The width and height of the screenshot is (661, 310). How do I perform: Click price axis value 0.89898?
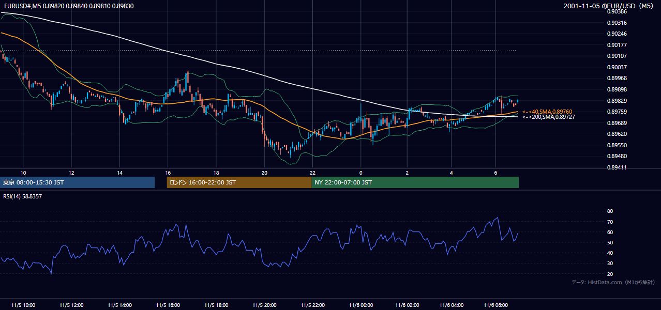(x=617, y=89)
